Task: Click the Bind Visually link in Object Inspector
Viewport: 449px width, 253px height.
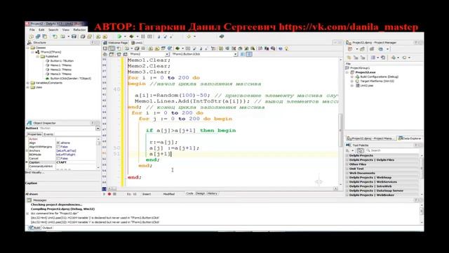Action: pos(35,172)
